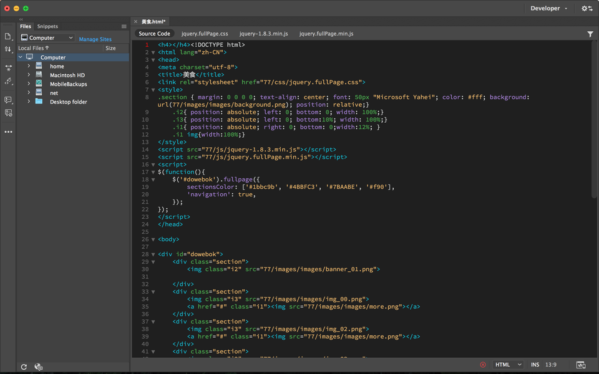
Task: Open the jquery-1.8.3.min.js related file tab
Action: click(x=263, y=34)
